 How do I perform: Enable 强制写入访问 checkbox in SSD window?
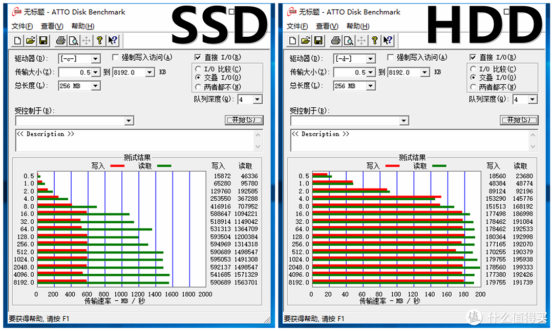115,57
